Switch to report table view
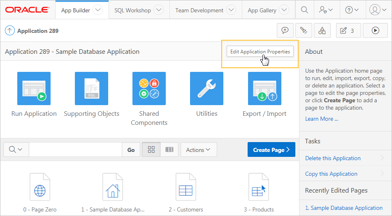Viewport: 392px width, 216px height. coord(169,150)
